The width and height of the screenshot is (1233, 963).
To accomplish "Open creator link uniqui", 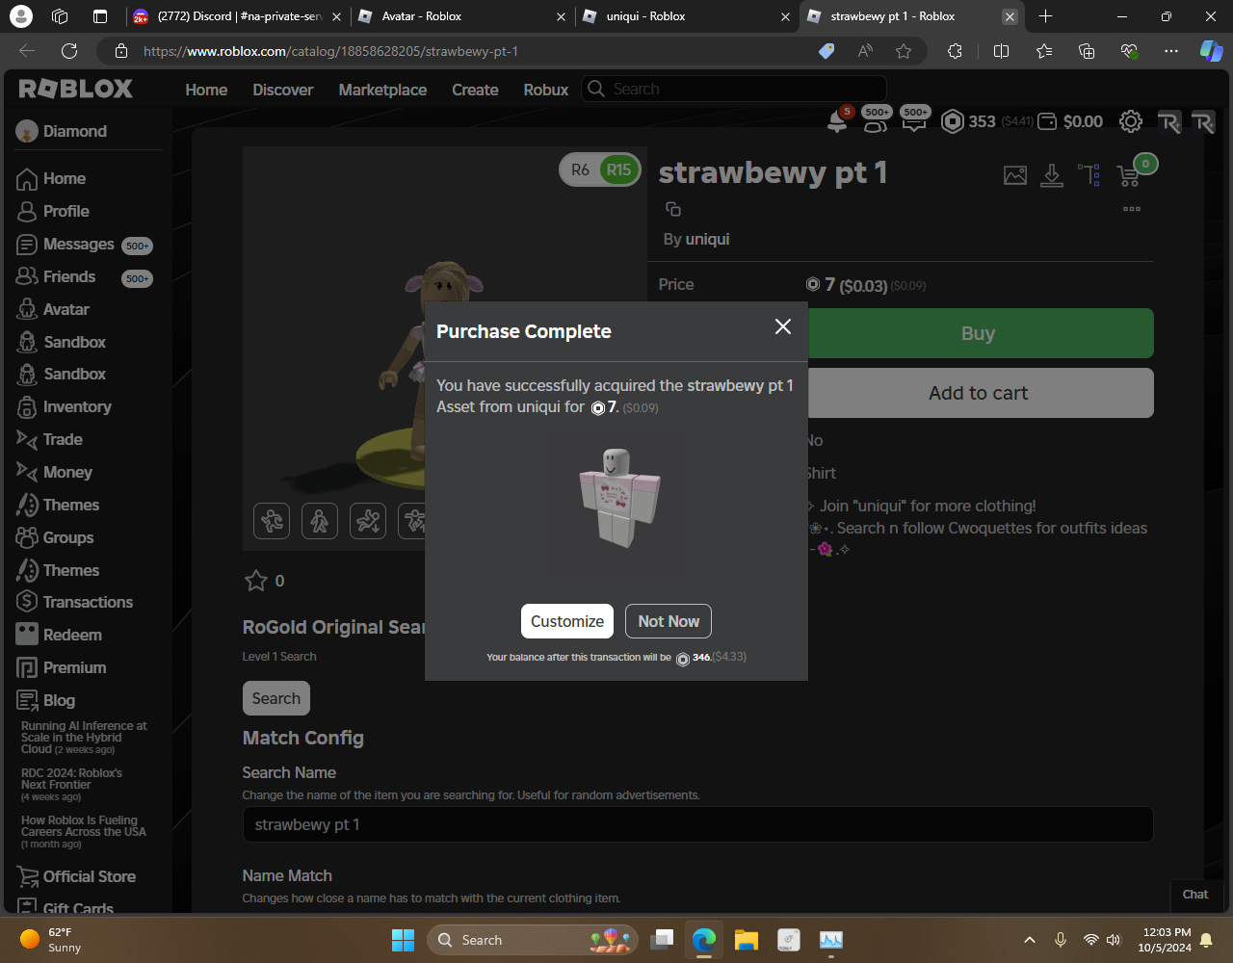I will [x=708, y=239].
